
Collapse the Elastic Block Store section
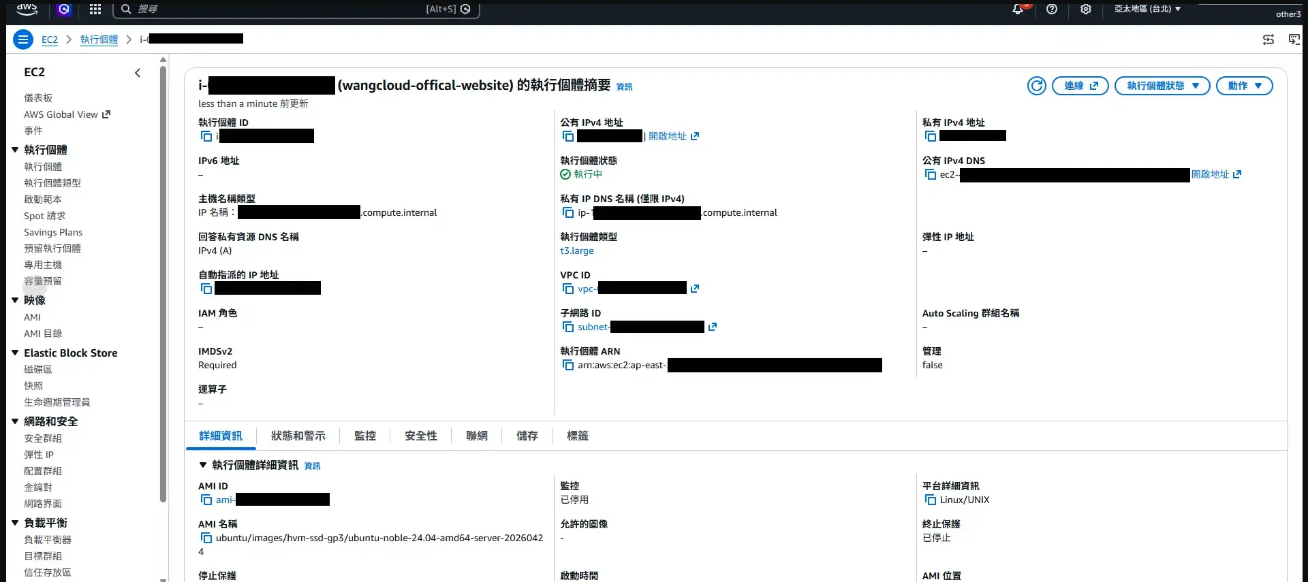(x=15, y=353)
